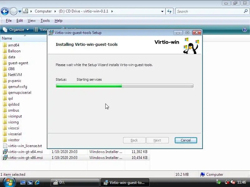Click the Views toolbar button

[41, 30]
